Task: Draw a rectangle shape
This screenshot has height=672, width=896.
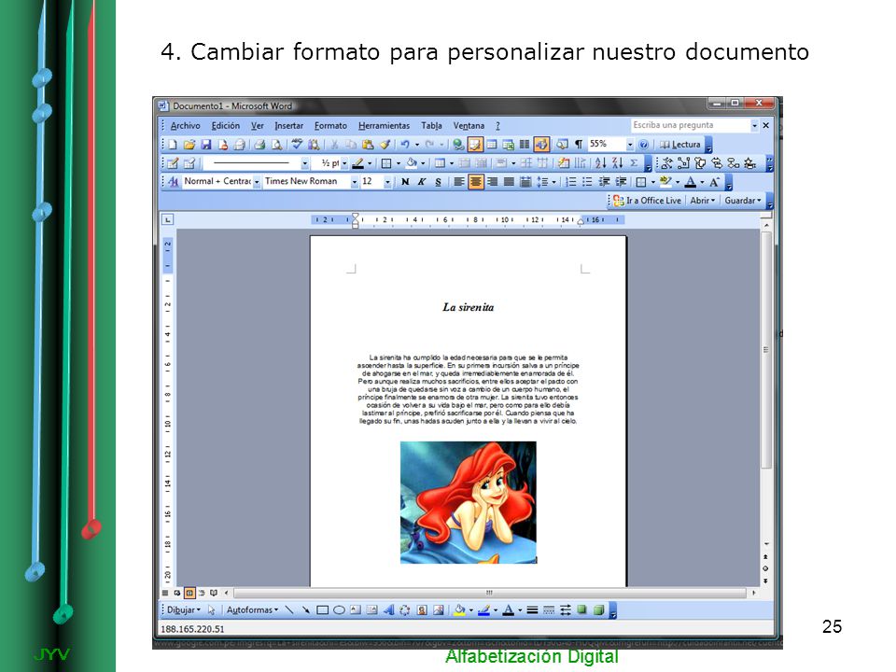Action: click(322, 610)
